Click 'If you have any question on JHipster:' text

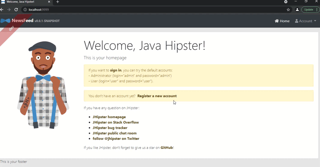(112, 108)
